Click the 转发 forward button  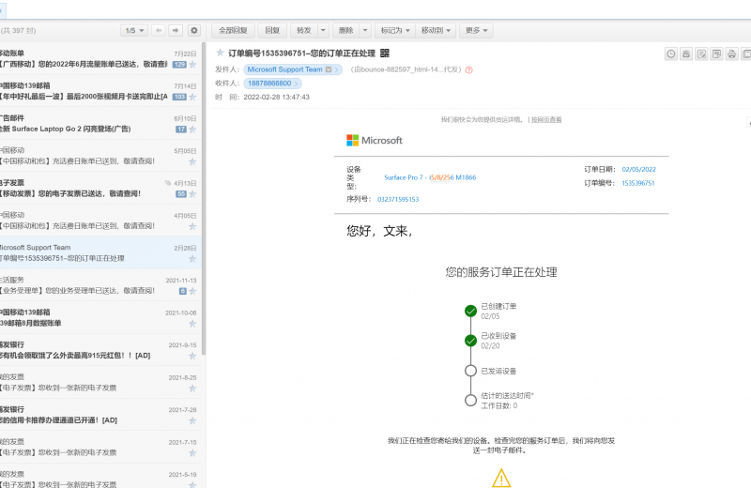[304, 31]
